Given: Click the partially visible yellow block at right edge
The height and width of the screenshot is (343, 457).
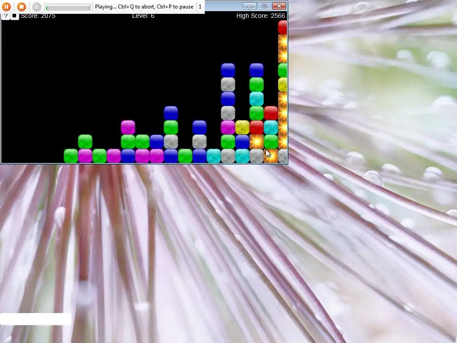Looking at the screenshot, I should [x=283, y=84].
